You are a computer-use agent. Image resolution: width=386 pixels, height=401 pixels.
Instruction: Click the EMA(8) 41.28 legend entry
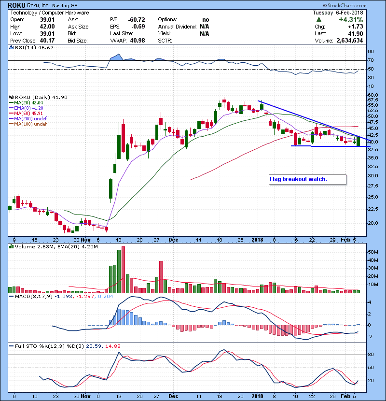tap(28, 108)
